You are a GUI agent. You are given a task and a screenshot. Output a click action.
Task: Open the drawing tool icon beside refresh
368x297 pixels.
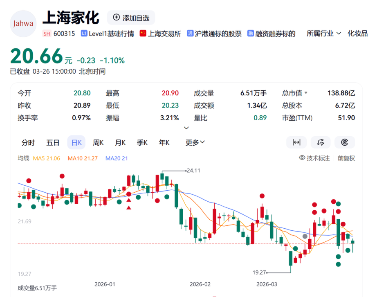coord(321,142)
